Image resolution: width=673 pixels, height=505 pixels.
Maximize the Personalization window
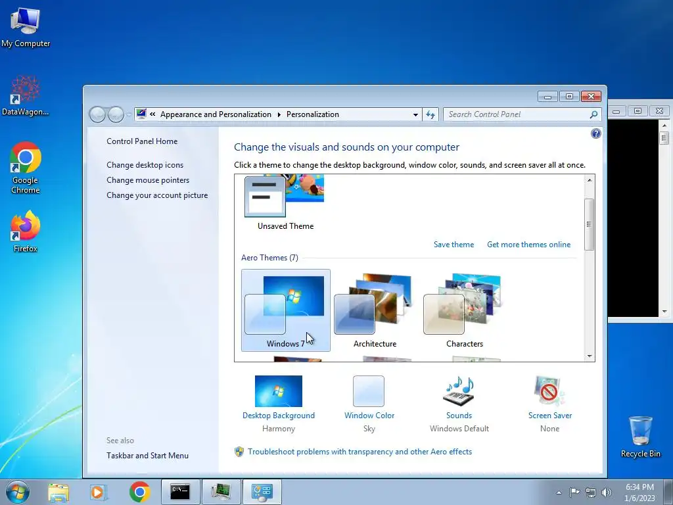coord(569,97)
